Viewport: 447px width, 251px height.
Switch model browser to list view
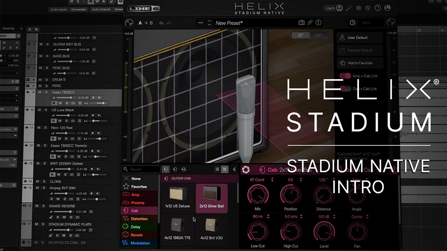(x=217, y=169)
